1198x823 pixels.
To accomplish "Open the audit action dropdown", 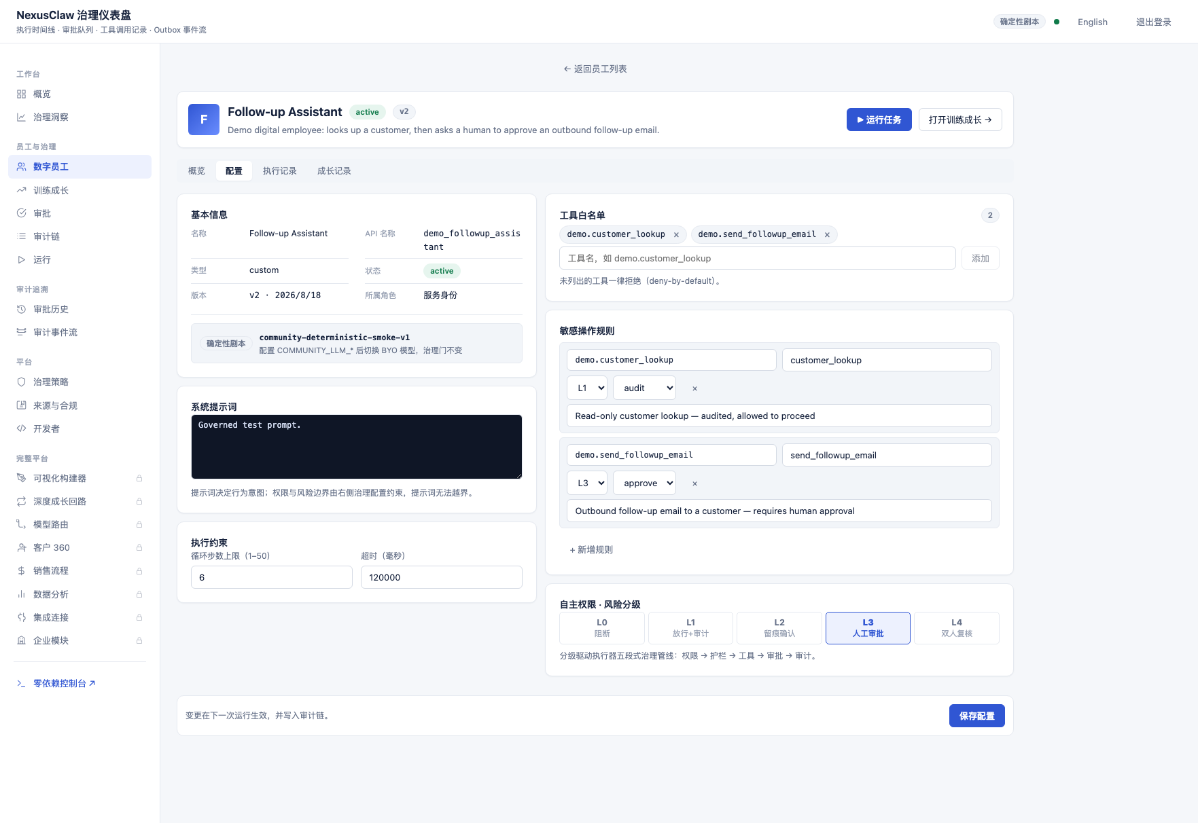I will point(645,388).
